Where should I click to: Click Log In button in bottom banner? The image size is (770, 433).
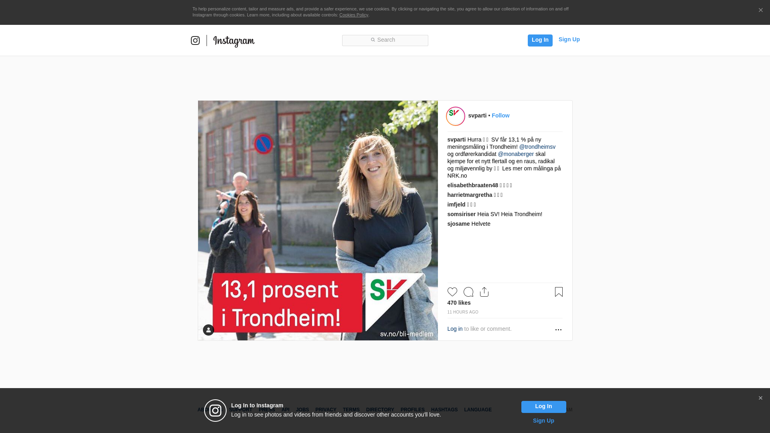(x=543, y=407)
